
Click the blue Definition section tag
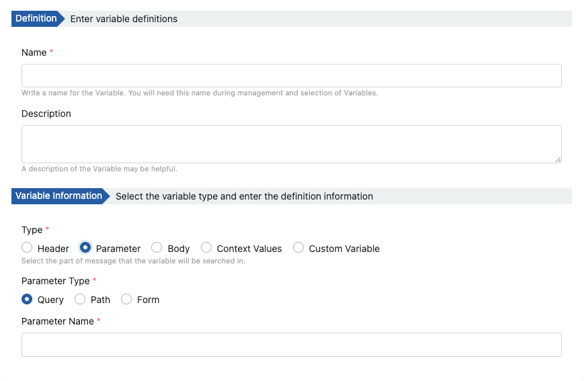click(x=36, y=19)
